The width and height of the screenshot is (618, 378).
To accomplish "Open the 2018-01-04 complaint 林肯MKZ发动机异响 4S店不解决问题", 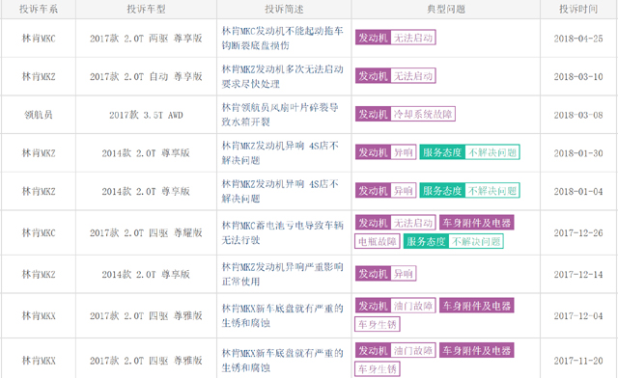I will tap(280, 191).
